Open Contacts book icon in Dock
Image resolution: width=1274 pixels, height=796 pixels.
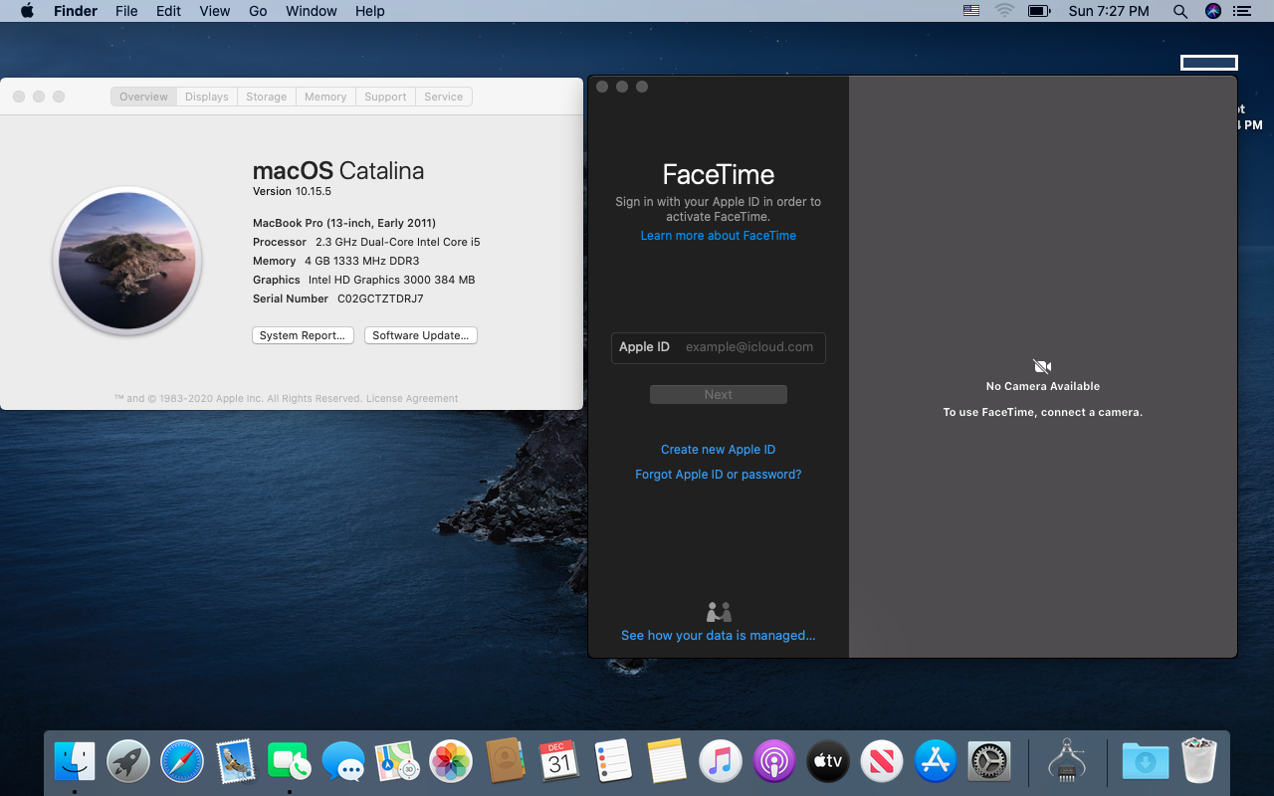coord(505,762)
